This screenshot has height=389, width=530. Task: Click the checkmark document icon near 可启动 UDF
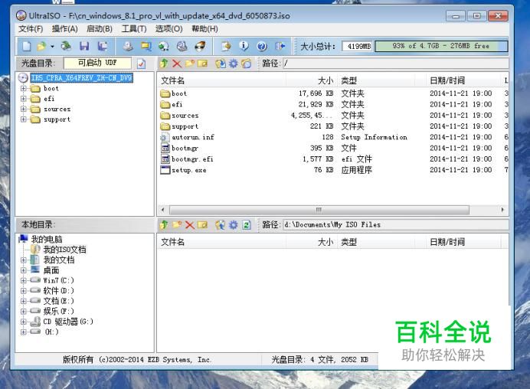point(141,64)
